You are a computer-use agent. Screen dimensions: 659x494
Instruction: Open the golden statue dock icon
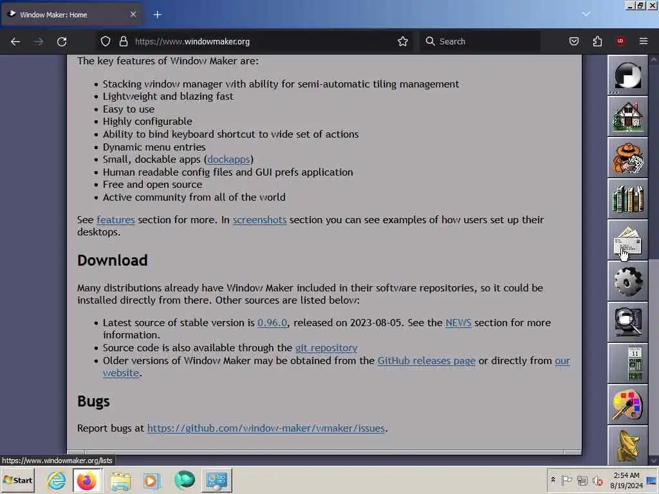(628, 445)
